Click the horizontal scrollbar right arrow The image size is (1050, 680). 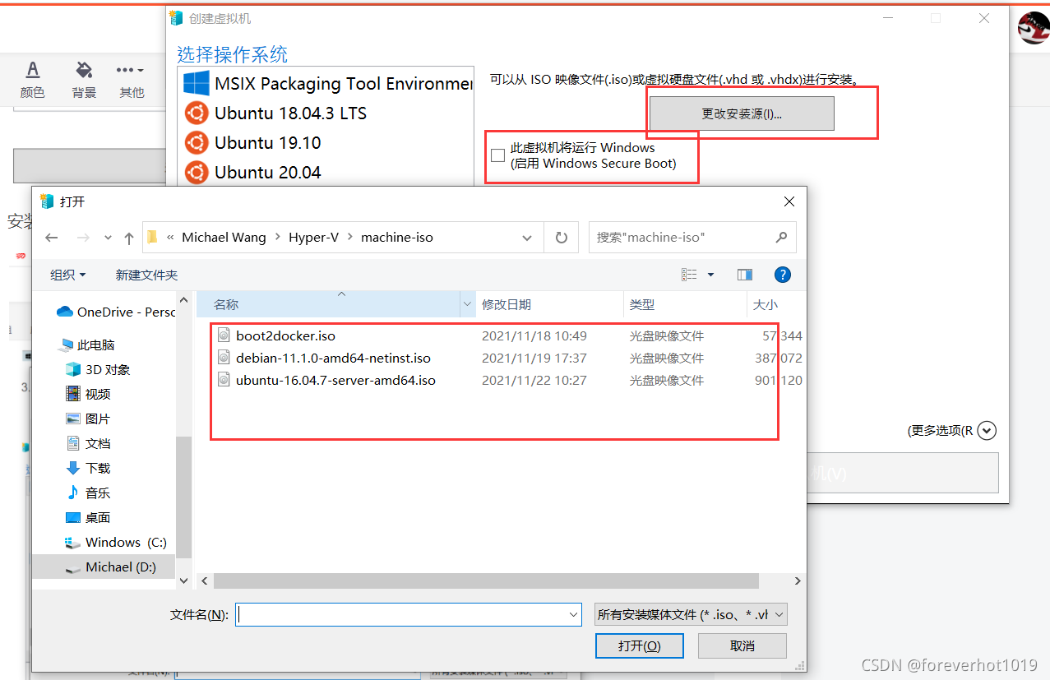click(x=797, y=581)
